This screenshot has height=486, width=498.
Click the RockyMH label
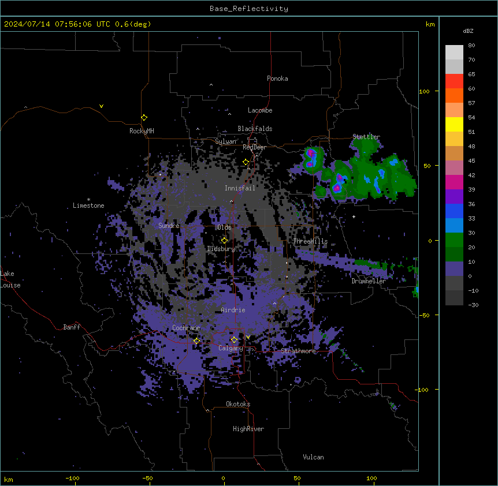[142, 131]
